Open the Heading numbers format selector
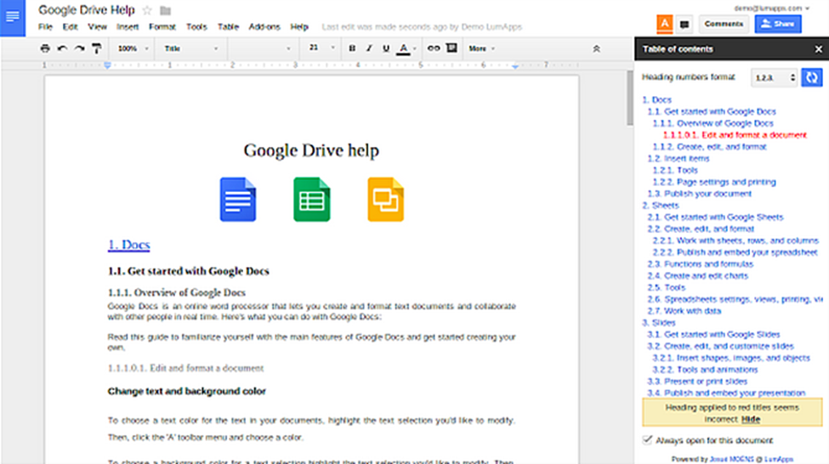Viewport: 829px width, 464px height. click(774, 77)
